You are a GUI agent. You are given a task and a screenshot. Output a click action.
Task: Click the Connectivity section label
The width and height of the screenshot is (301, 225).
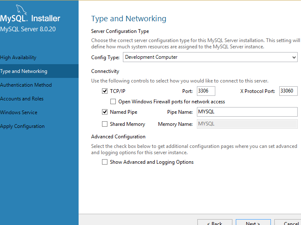[x=105, y=71]
